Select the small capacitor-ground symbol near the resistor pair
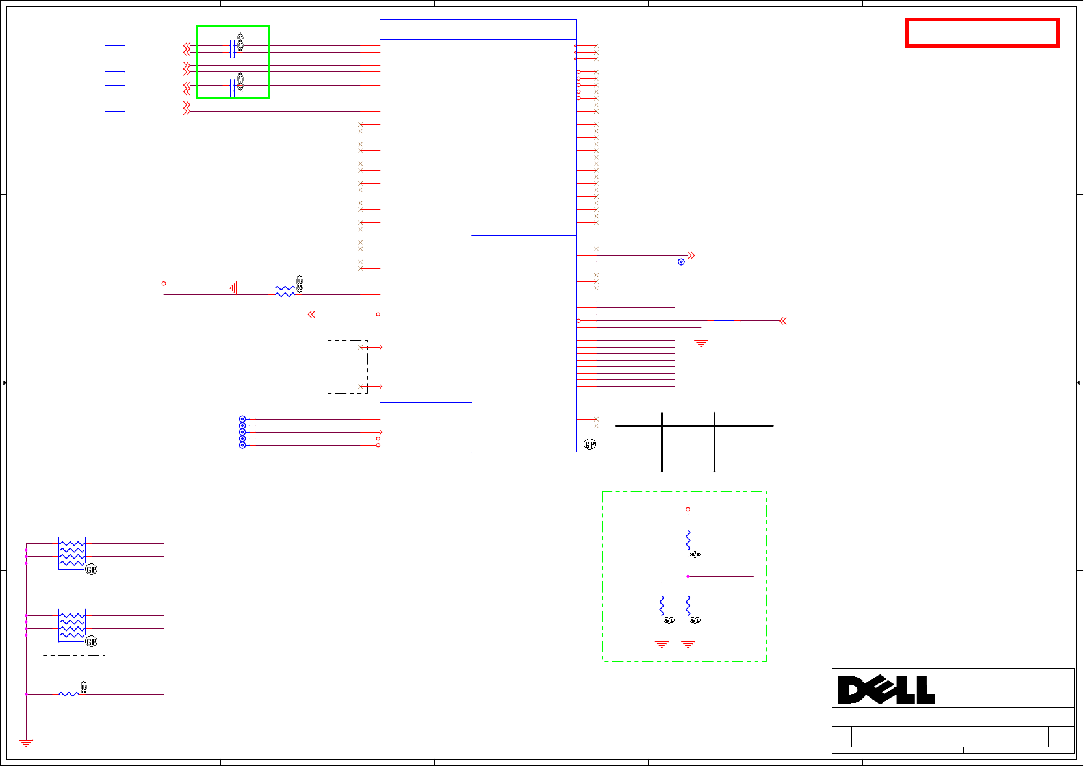The image size is (1084, 766). pos(233,288)
